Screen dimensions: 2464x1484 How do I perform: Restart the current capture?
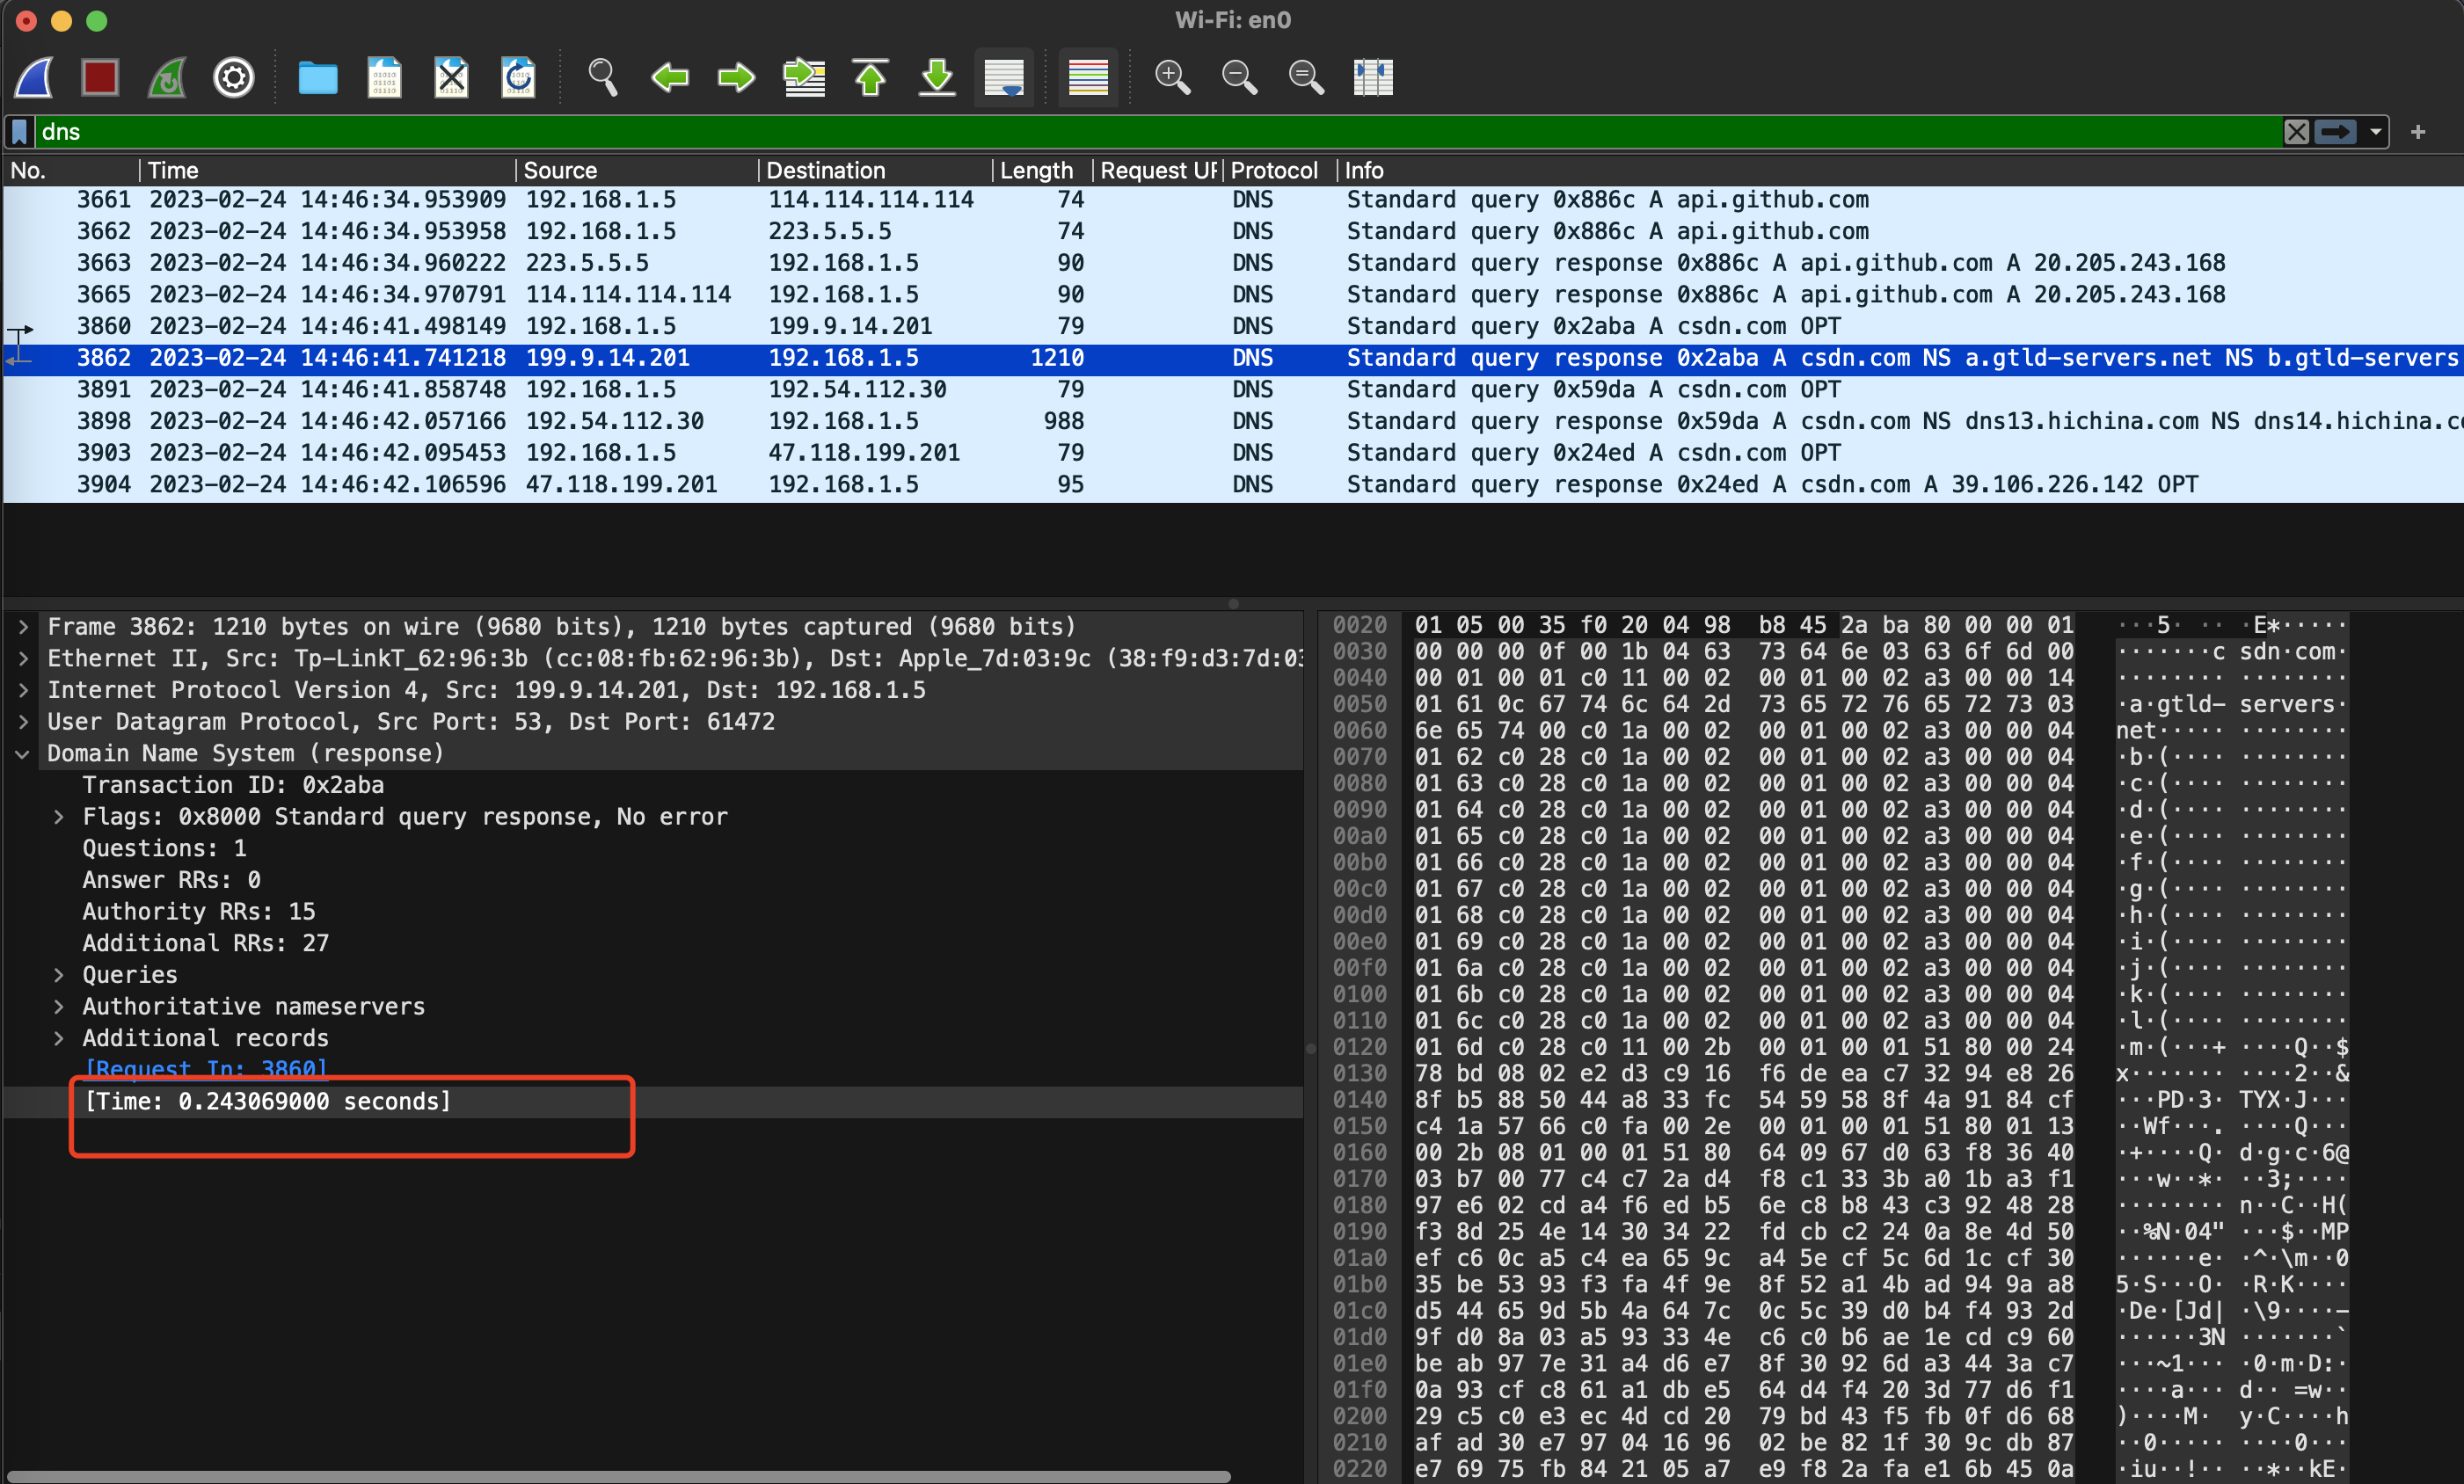(x=167, y=77)
